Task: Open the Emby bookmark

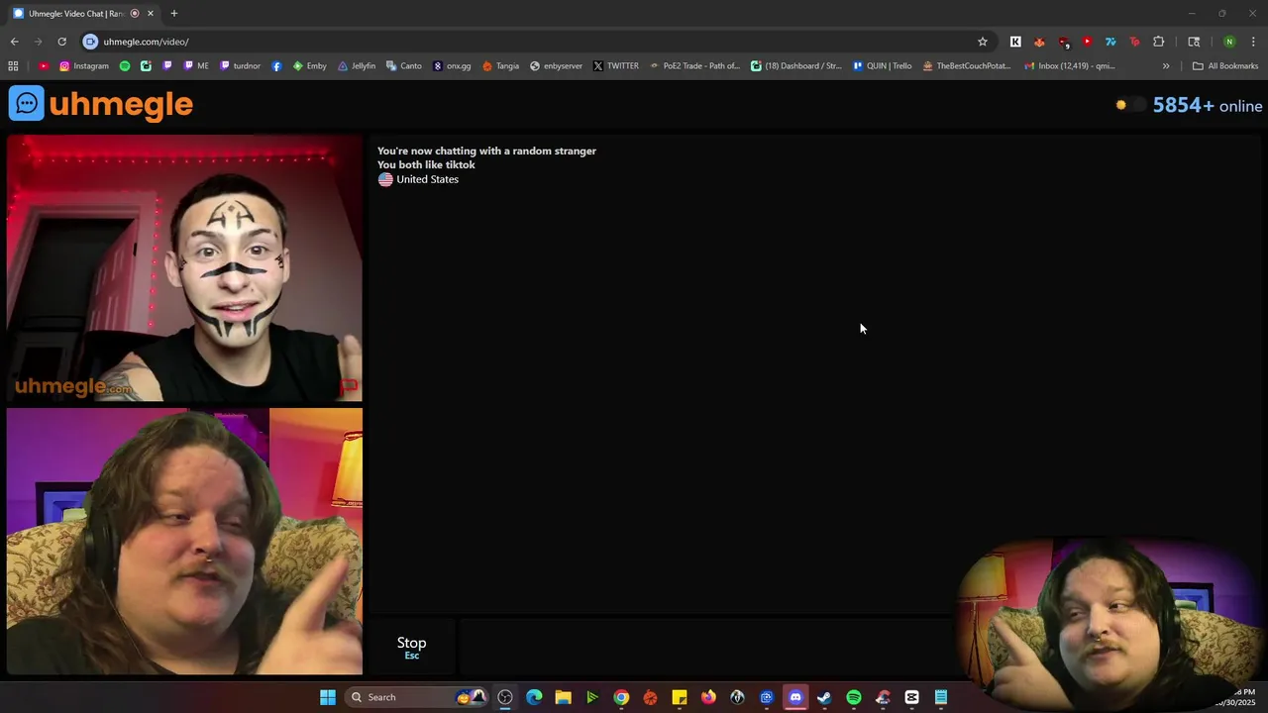Action: 309,66
